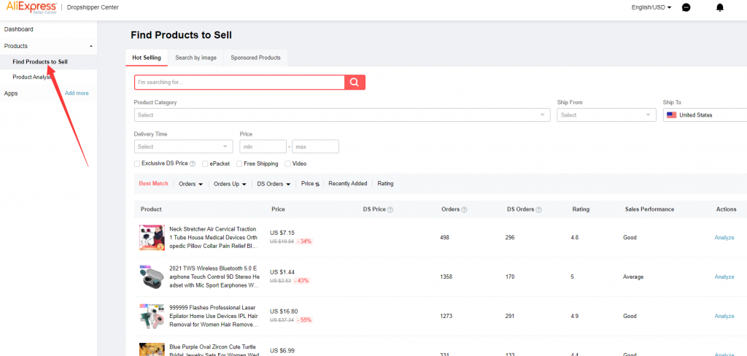Viewport: 747px width, 356px height.
Task: Open the Sponsored Products tab
Action: [x=255, y=58]
